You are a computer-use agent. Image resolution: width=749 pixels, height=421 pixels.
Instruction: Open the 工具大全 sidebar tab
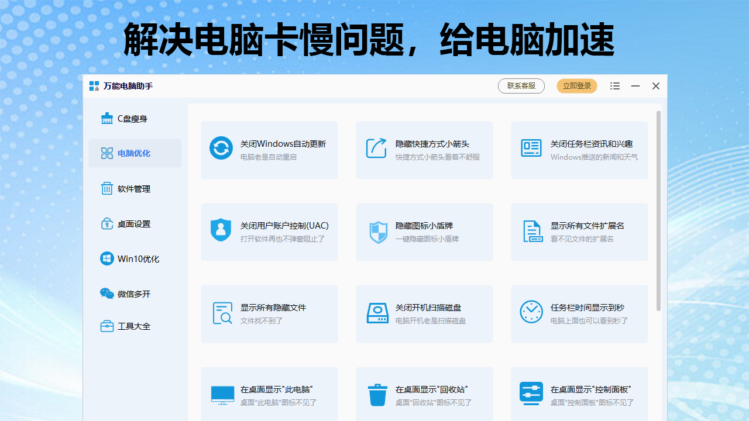click(135, 326)
